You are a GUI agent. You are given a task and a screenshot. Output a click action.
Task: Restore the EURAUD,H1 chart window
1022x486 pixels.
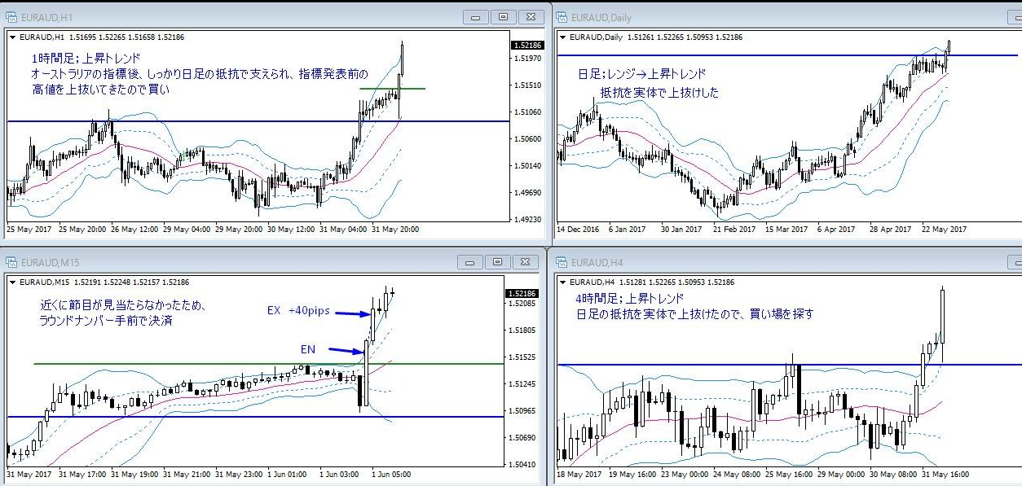coord(503,16)
